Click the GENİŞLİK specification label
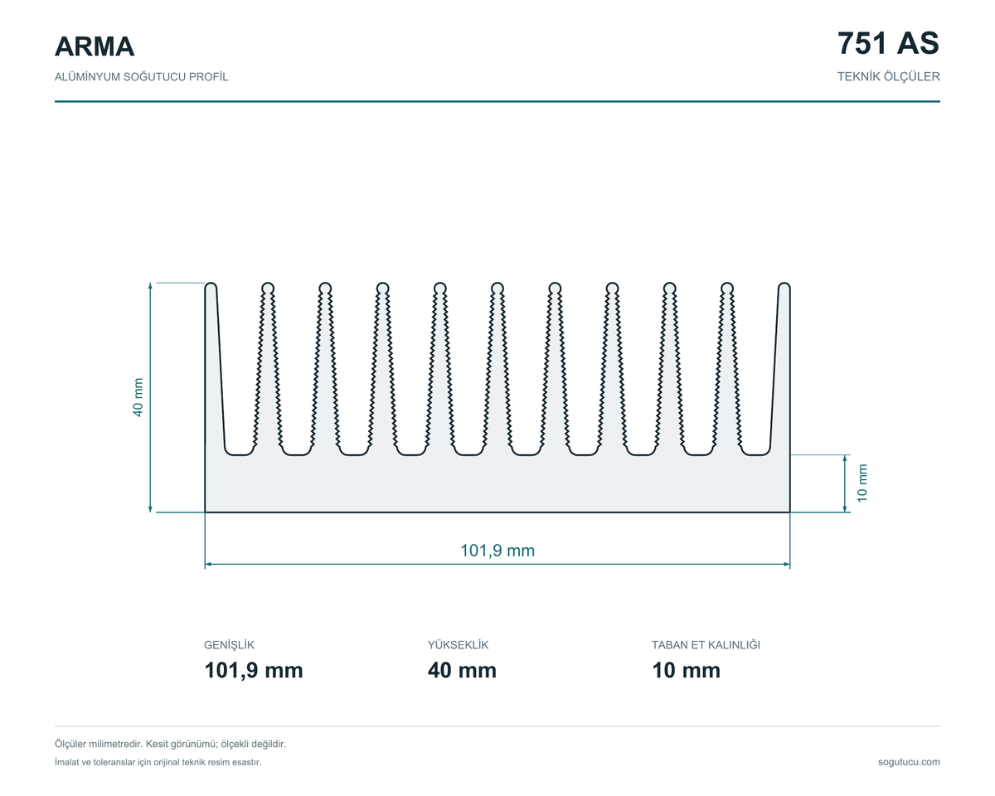Viewport: 995px width, 796px height. pyautogui.click(x=229, y=645)
